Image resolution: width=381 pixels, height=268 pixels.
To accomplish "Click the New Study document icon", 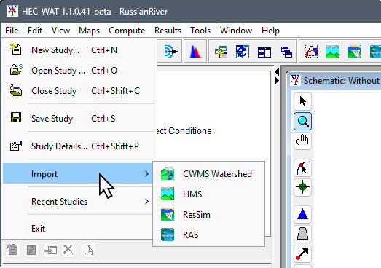I will [x=16, y=50].
